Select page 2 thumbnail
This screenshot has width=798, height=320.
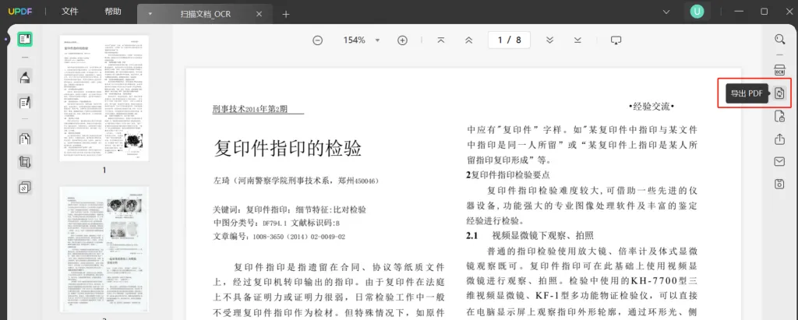coord(104,249)
